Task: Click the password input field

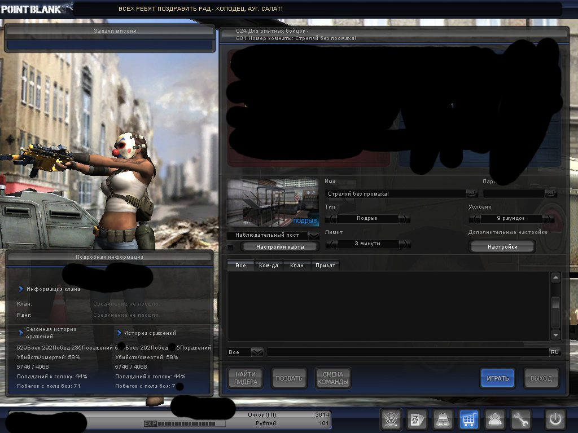Action: coord(514,194)
